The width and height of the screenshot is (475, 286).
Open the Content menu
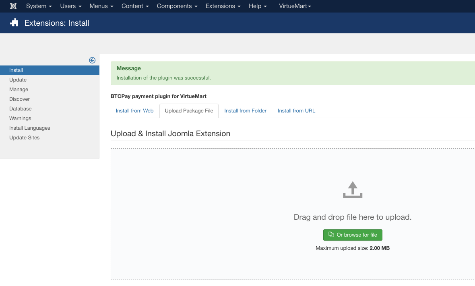tap(135, 6)
